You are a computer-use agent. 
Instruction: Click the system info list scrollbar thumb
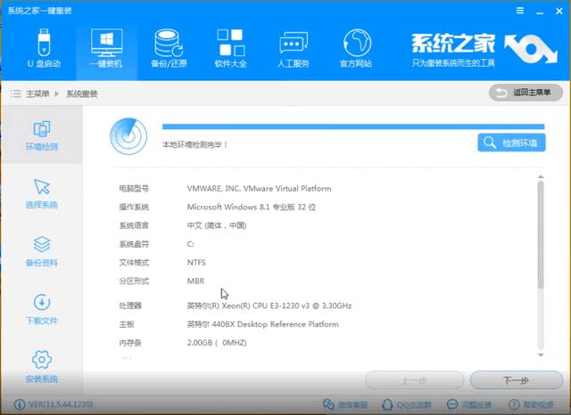pos(541,235)
